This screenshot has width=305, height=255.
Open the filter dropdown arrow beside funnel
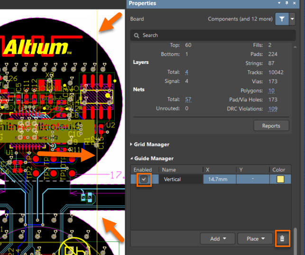click(x=292, y=19)
